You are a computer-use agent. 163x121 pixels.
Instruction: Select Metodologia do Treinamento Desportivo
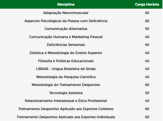pos(66,85)
